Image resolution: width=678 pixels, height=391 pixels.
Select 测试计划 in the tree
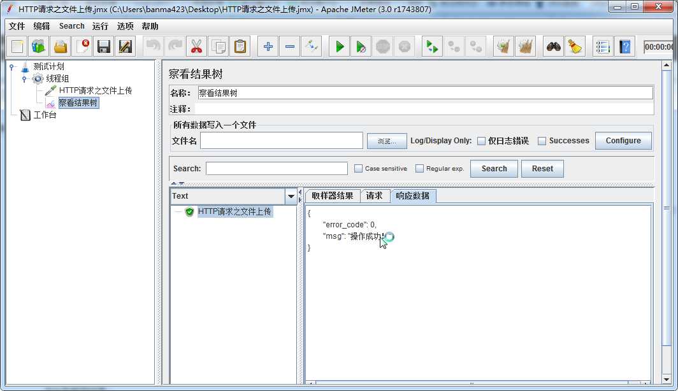click(x=48, y=66)
